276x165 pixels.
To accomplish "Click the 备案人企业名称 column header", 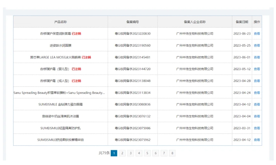I will (x=195, y=22).
